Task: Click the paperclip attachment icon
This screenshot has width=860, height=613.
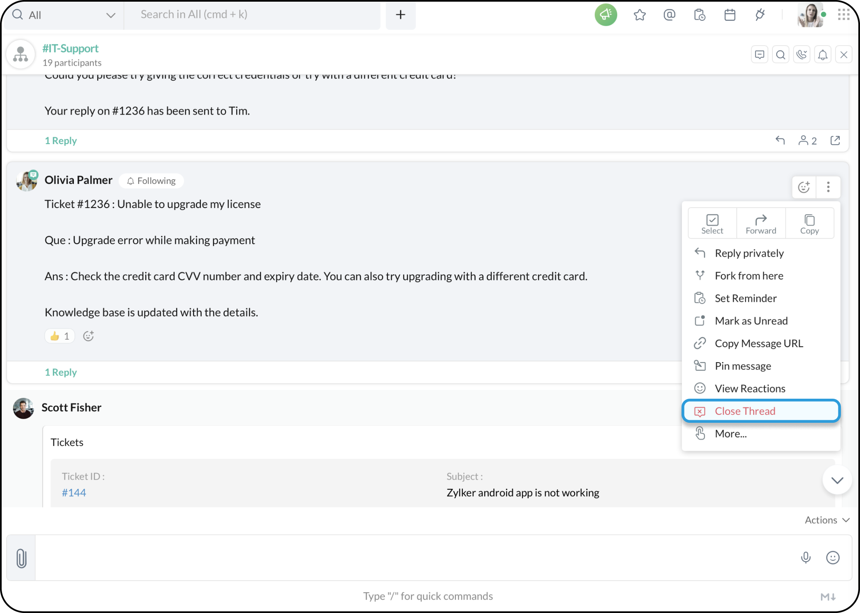Action: [22, 558]
